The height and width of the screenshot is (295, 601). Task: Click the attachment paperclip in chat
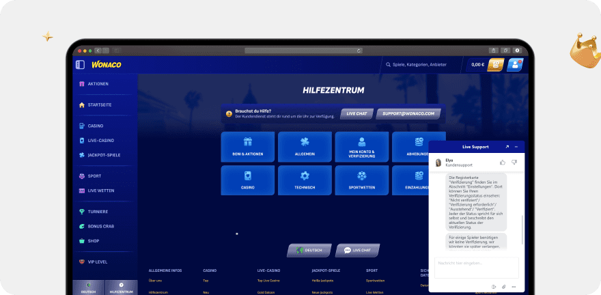click(x=503, y=286)
